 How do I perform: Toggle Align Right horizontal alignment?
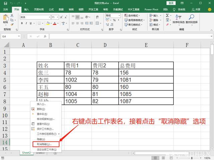pyautogui.click(x=82, y=23)
